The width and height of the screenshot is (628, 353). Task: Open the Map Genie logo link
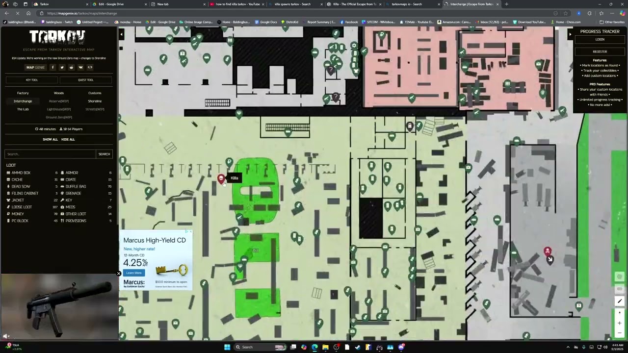(x=35, y=67)
